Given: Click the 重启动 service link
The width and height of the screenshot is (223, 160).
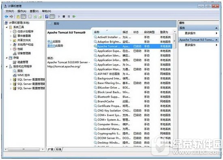Looking at the screenshot, I should coord(51,46).
